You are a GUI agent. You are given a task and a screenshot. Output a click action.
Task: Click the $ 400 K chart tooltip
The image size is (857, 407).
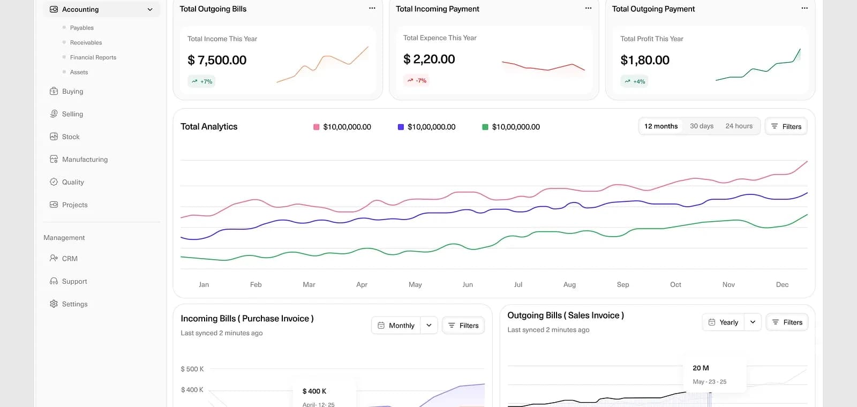tap(325, 394)
